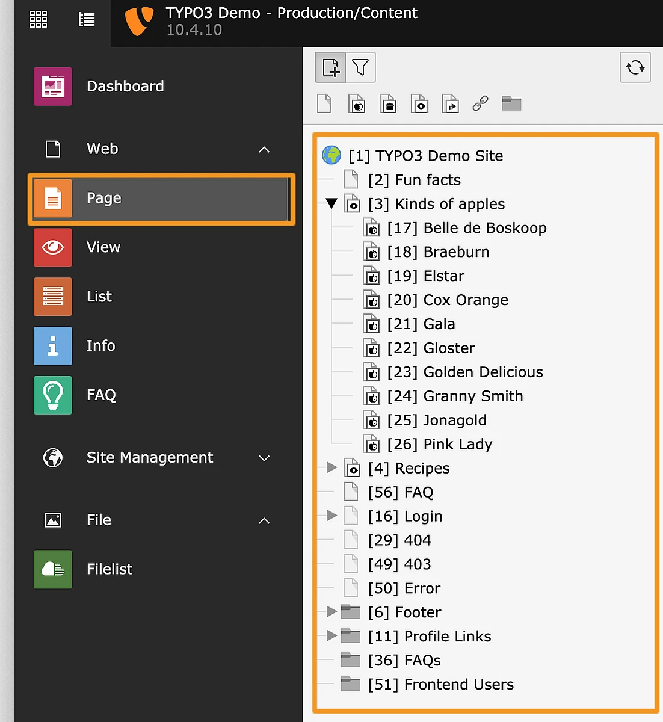This screenshot has width=663, height=722.
Task: Expand the Footer folder node
Action: 331,612
